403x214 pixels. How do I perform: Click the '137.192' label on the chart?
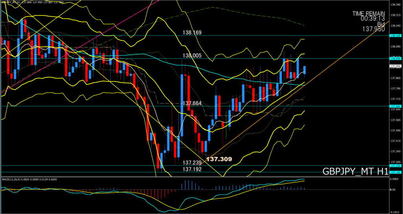[192, 169]
